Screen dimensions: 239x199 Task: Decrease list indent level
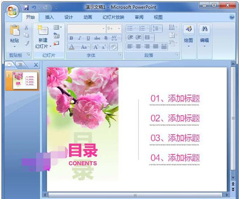[x=130, y=38]
